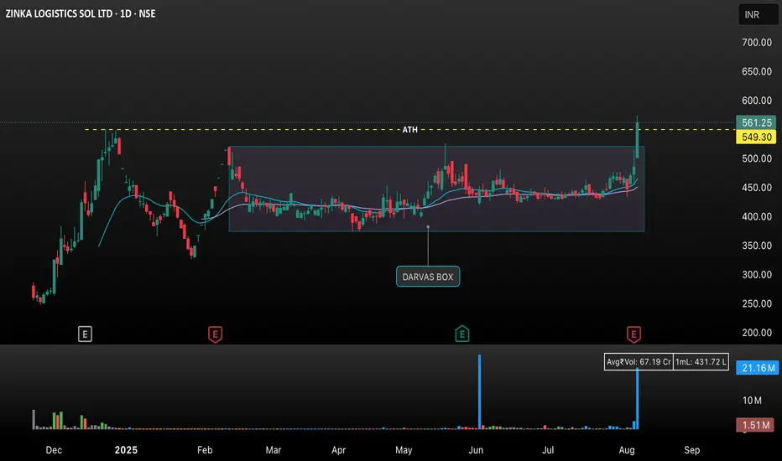Click the Jun label on time axis
Screen dimensions: 782x461
pyautogui.click(x=476, y=450)
